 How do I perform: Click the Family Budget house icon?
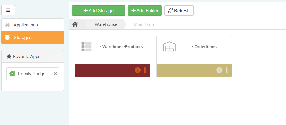(x=12, y=74)
